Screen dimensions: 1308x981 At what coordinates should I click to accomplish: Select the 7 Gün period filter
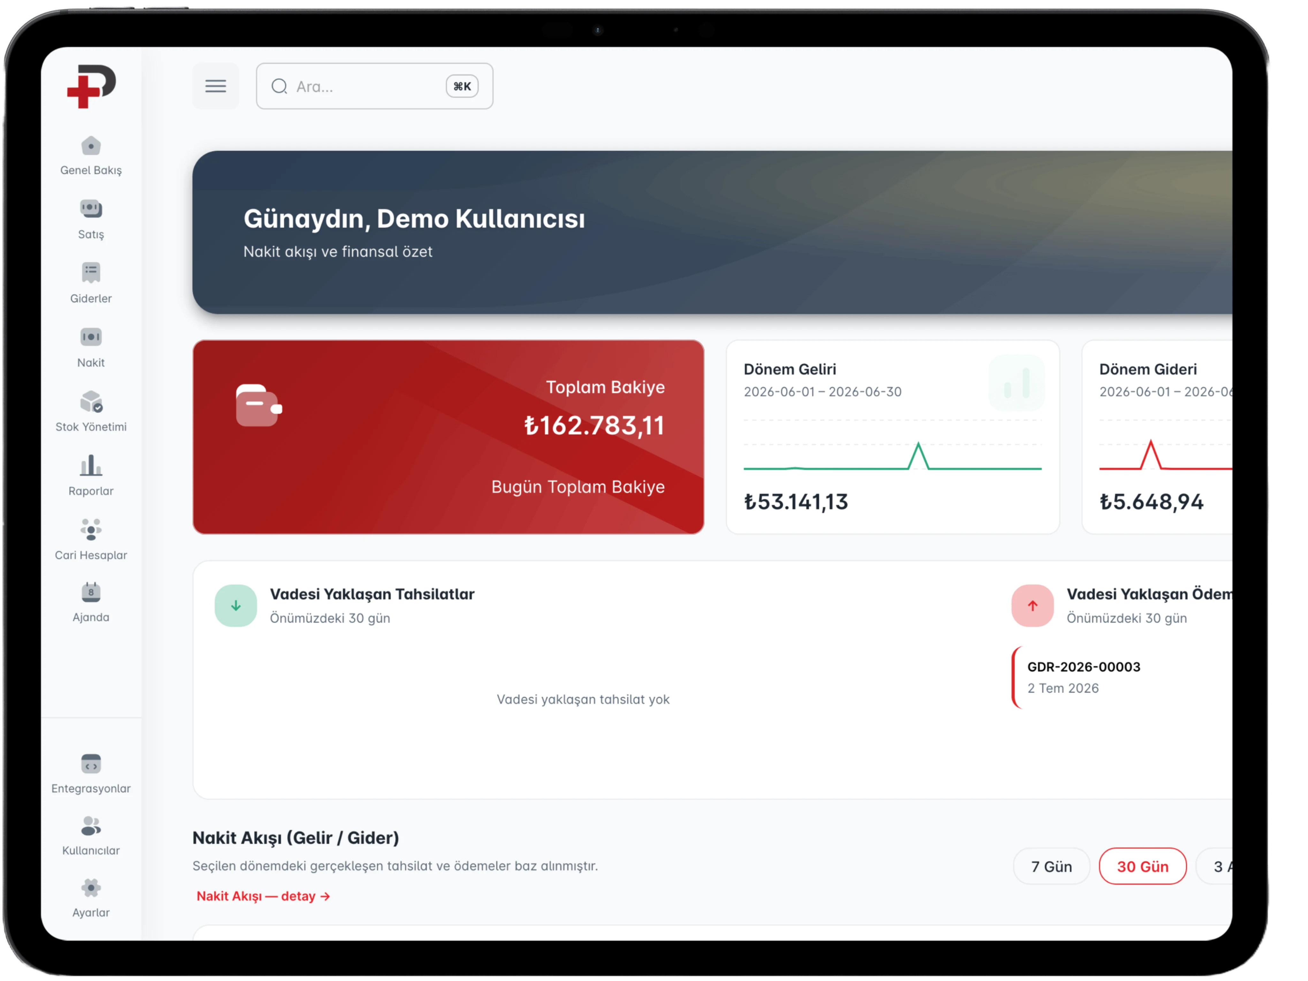pos(1051,866)
